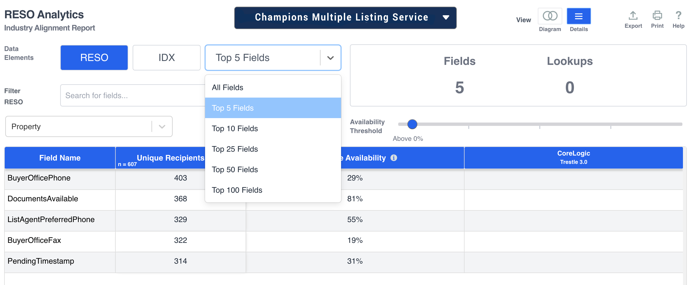Select Top 25 Fields option
691x285 pixels.
(x=235, y=149)
